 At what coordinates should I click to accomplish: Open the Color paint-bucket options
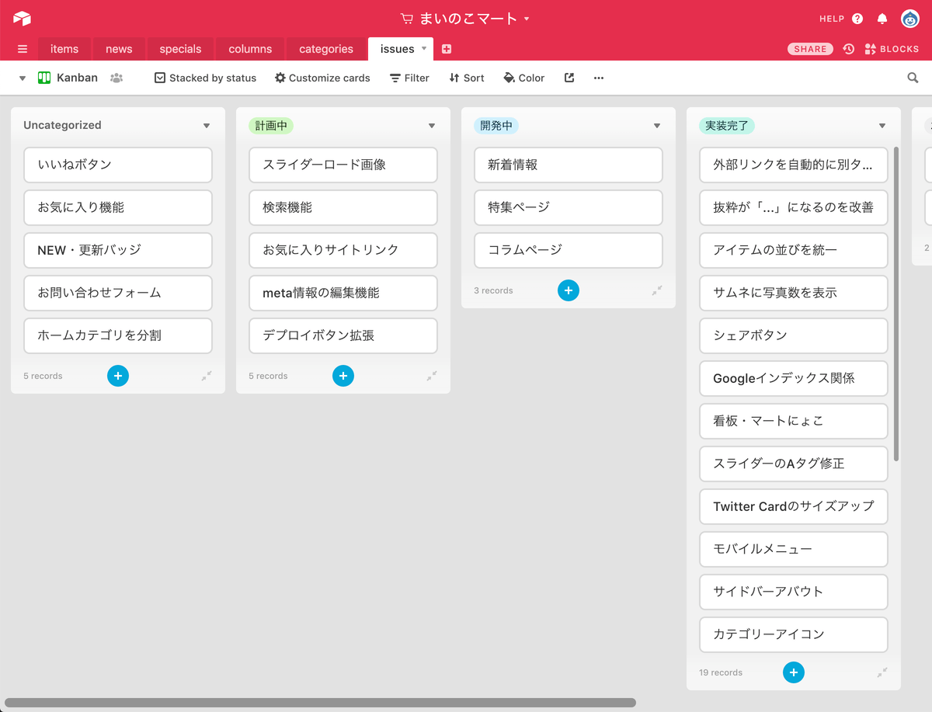[x=523, y=78]
